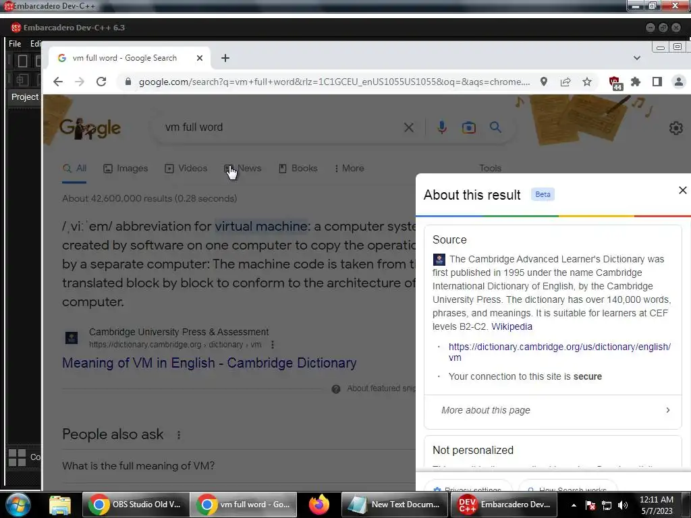Click the Beta badge

coord(543,195)
